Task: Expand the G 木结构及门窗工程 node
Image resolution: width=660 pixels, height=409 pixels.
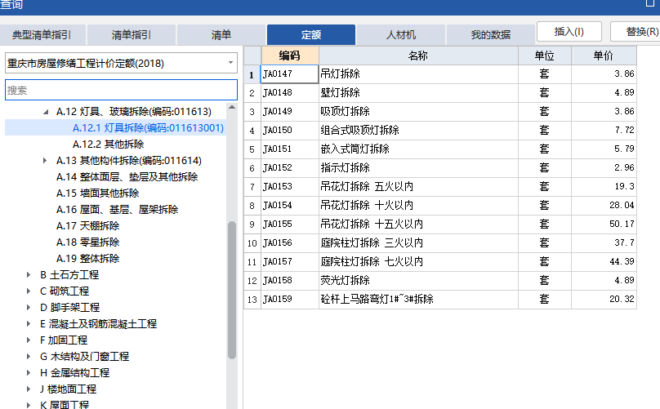Action: tap(29, 357)
